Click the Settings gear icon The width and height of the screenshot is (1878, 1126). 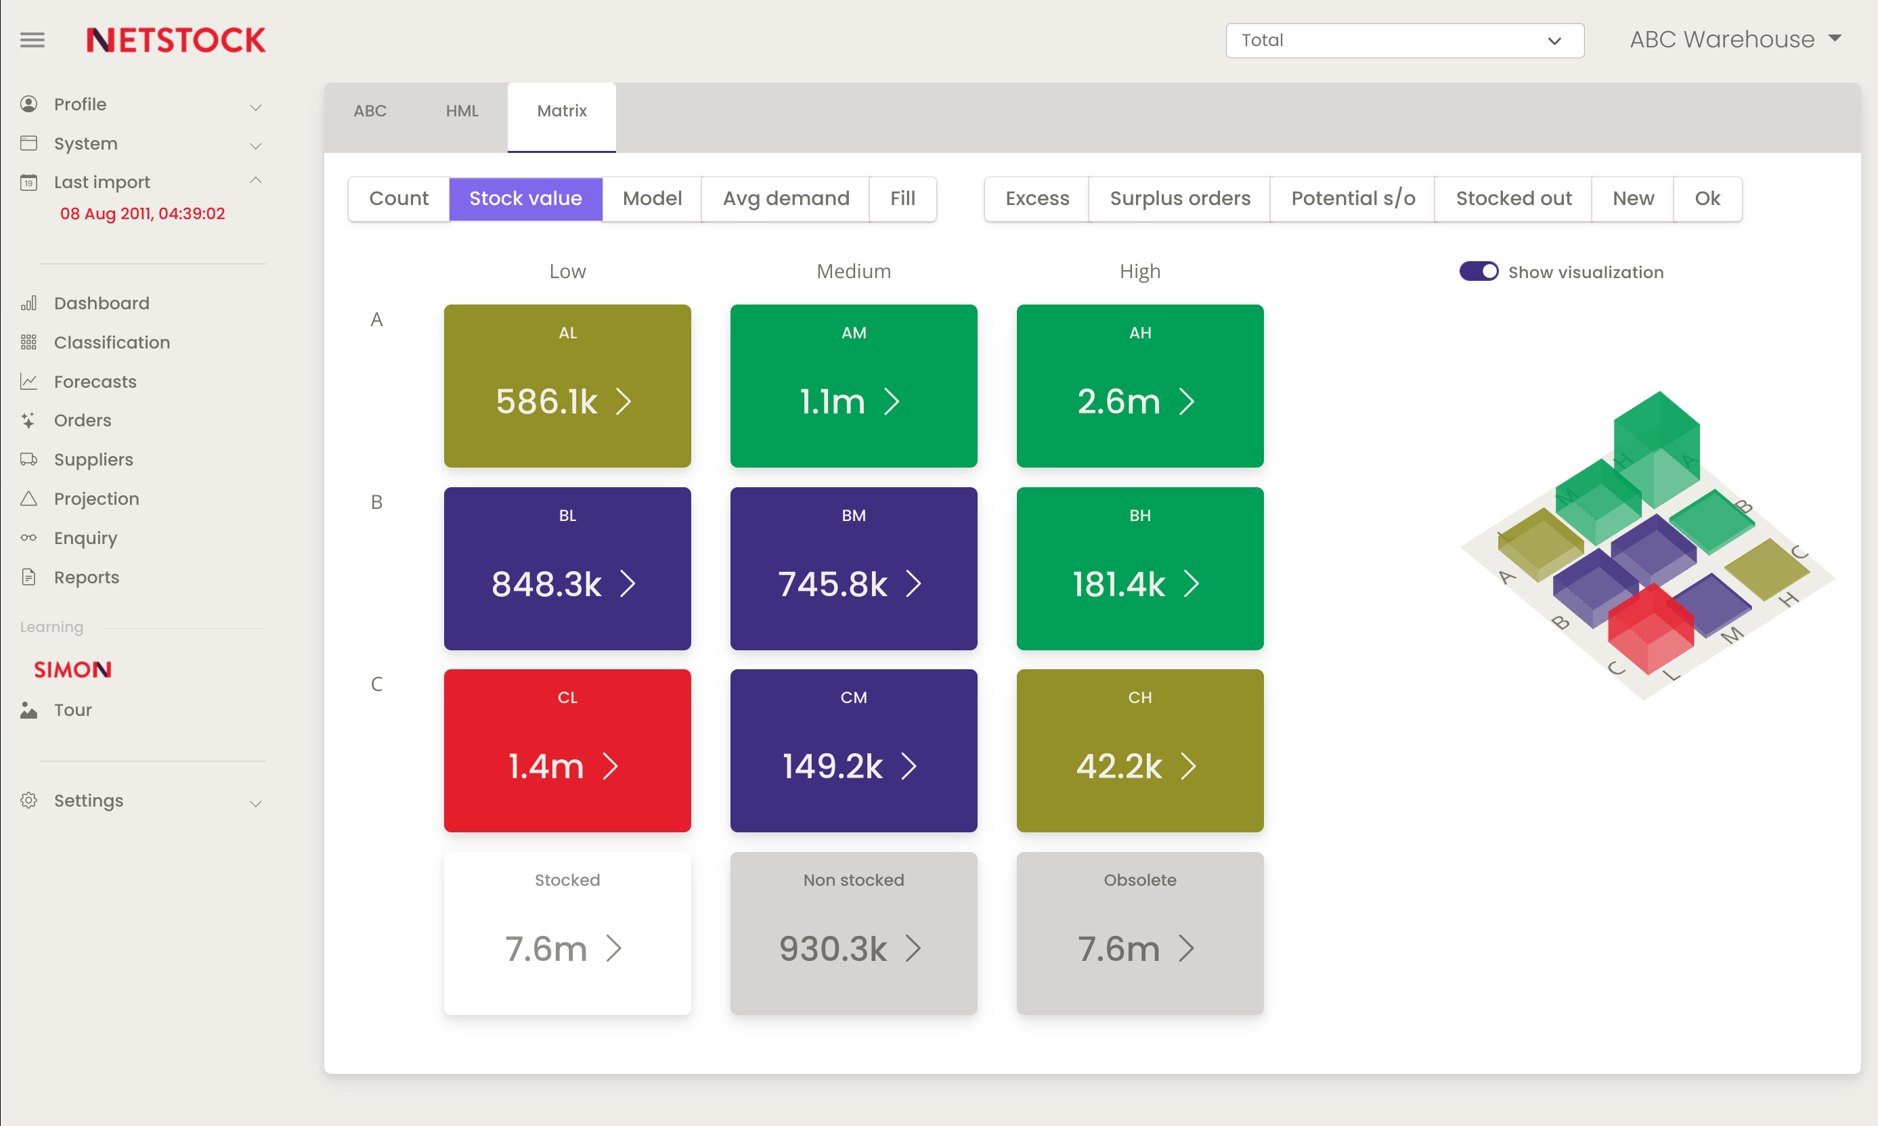pyautogui.click(x=29, y=801)
